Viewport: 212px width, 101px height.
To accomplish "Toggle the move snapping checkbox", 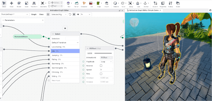I will tap(49, 3).
